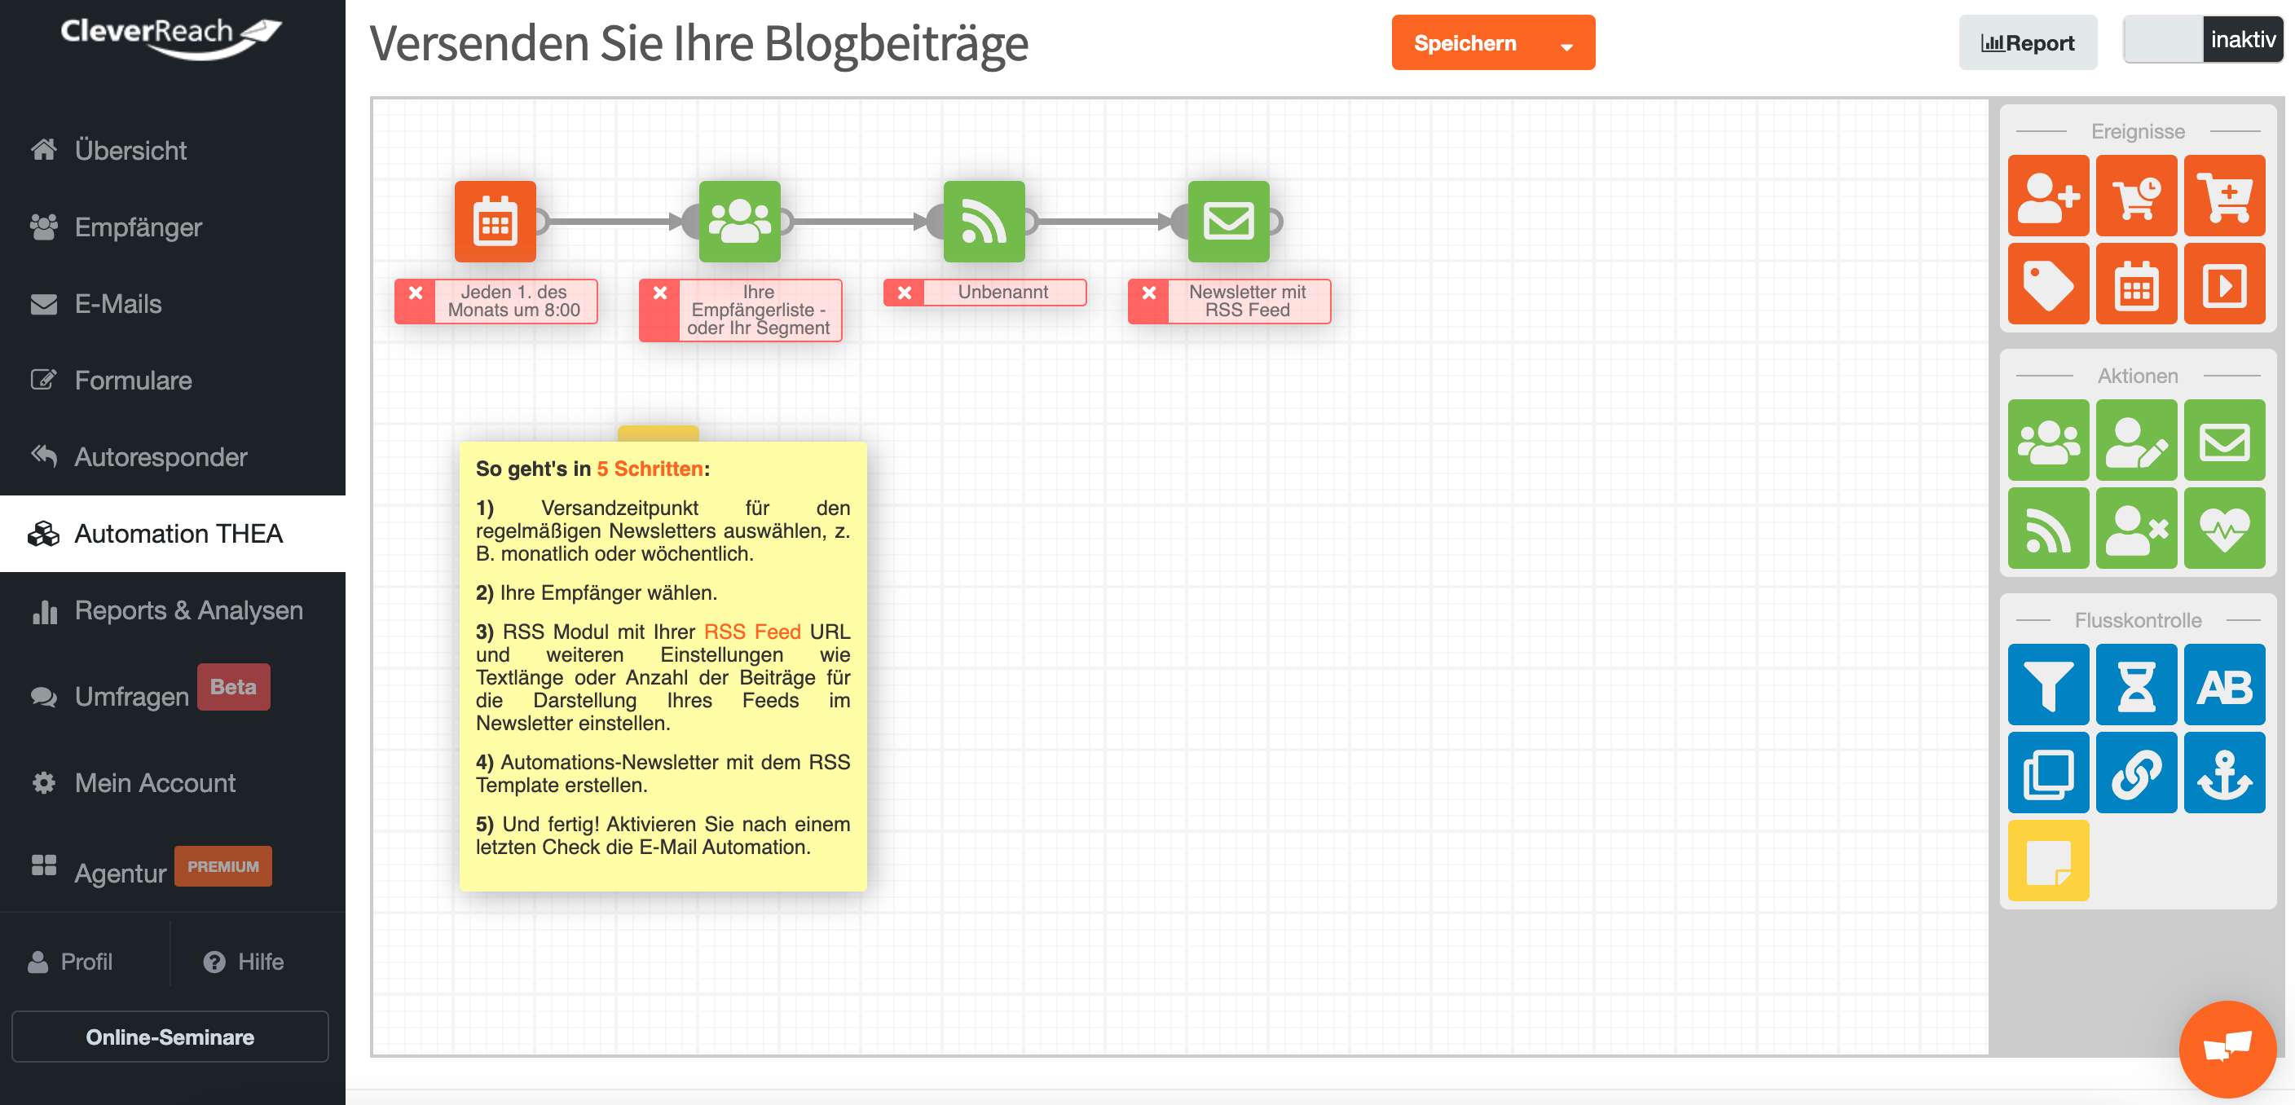2295x1105 pixels.
Task: Open the chat support bubble
Action: pos(2227,1048)
